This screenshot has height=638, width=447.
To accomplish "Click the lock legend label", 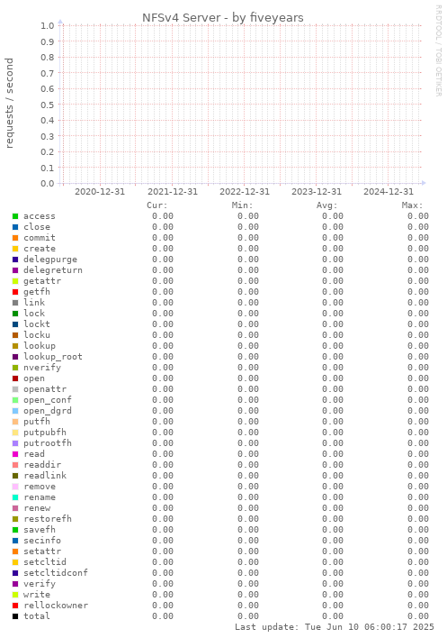I will tap(34, 314).
